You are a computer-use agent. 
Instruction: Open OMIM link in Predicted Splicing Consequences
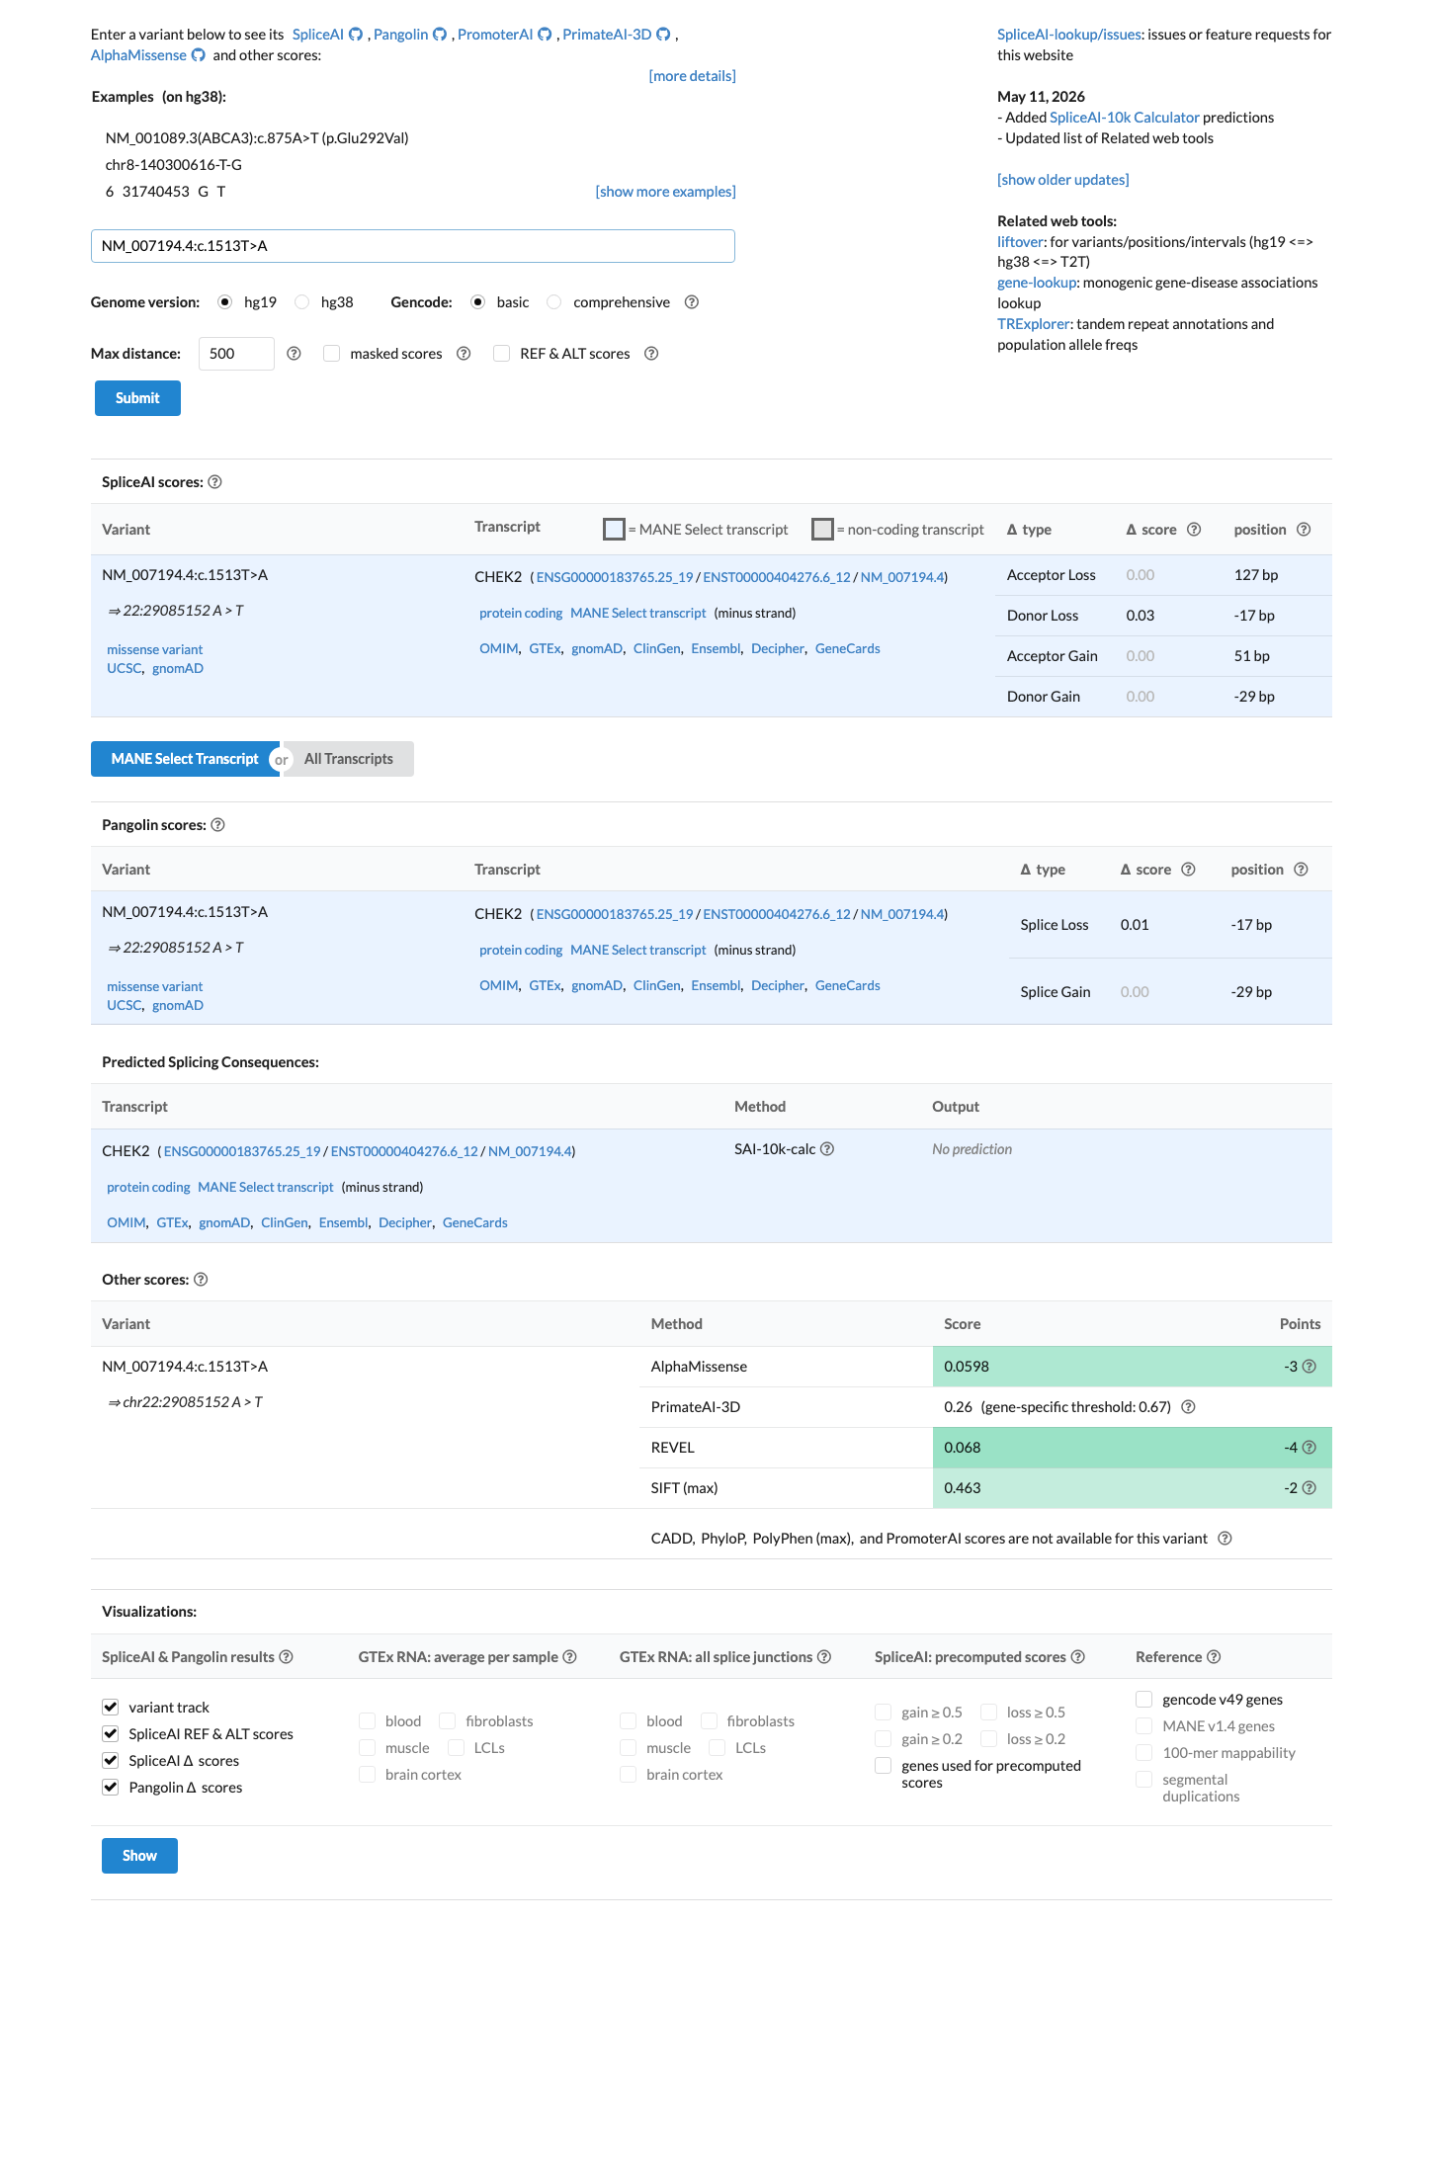(x=126, y=1223)
